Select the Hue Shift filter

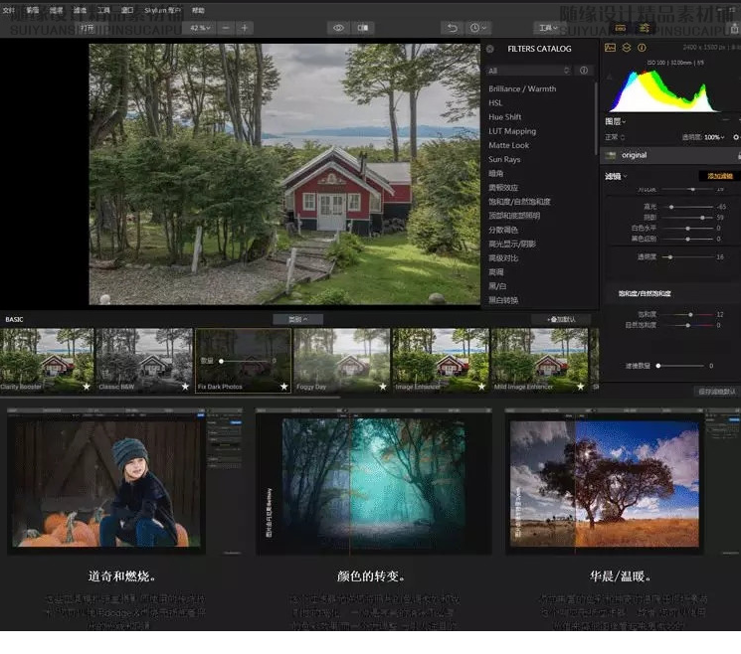[504, 117]
